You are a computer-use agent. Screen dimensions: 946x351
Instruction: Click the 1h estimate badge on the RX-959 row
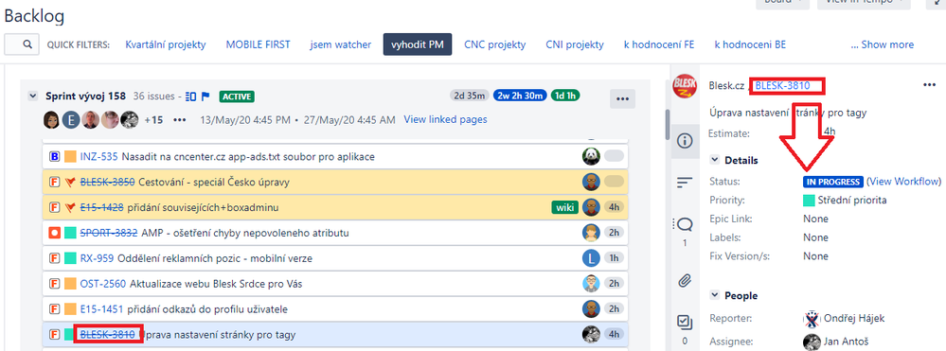614,258
